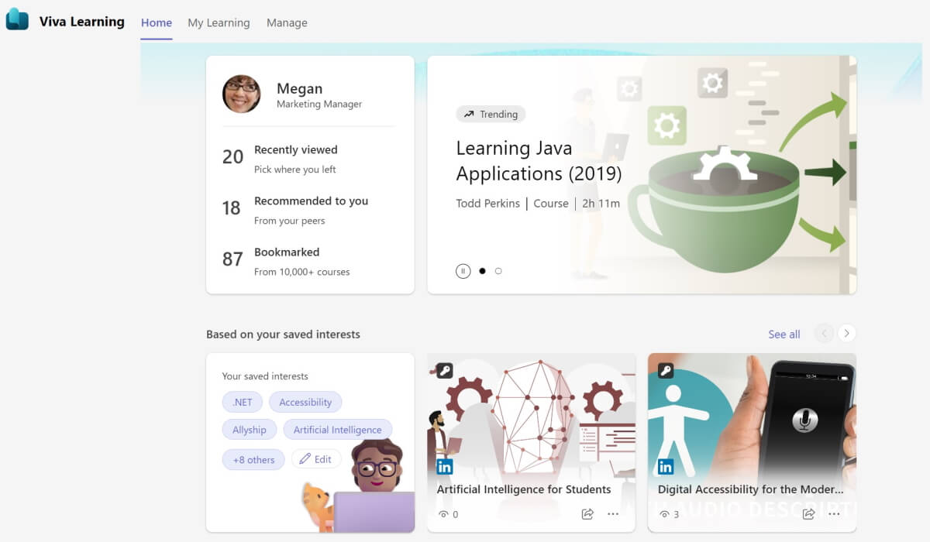This screenshot has height=542, width=930.
Task: Select the Accessibility interest chip
Action: coord(305,402)
